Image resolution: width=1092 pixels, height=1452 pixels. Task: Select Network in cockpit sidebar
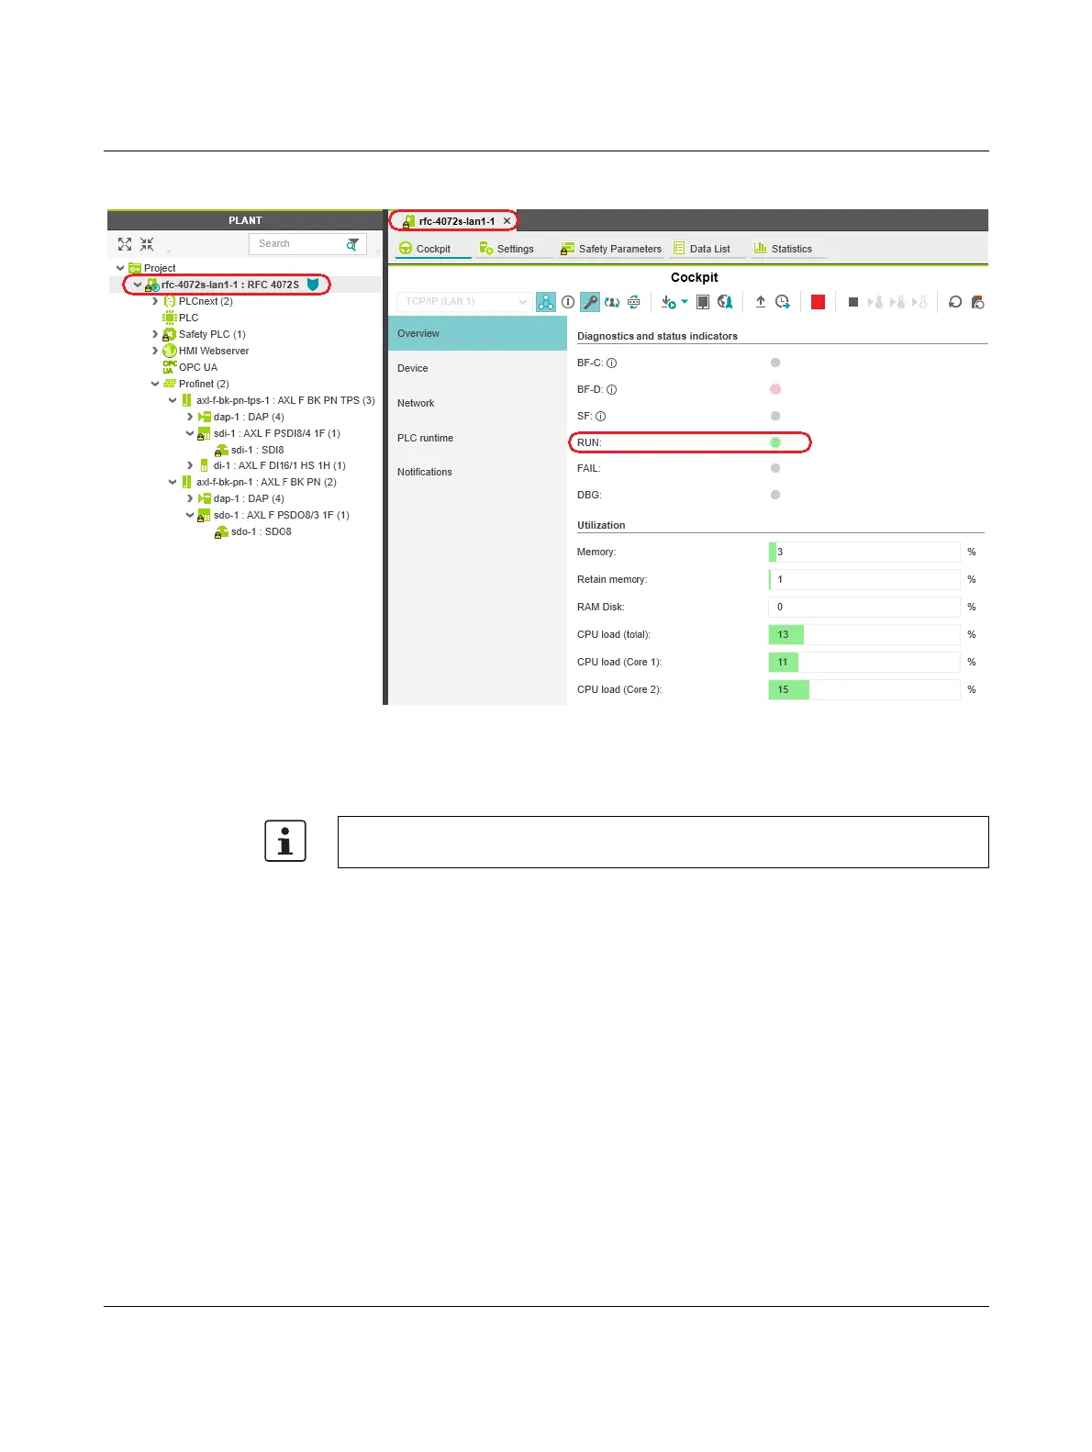[477, 403]
